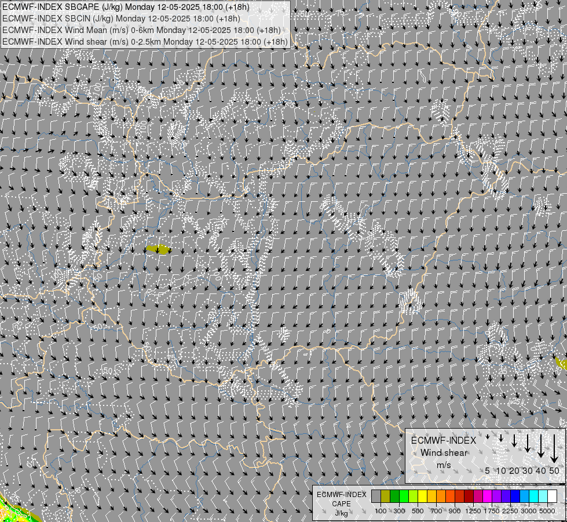Select the bright magenta swatch in CAPE scale
567x522 pixels.
point(487,496)
